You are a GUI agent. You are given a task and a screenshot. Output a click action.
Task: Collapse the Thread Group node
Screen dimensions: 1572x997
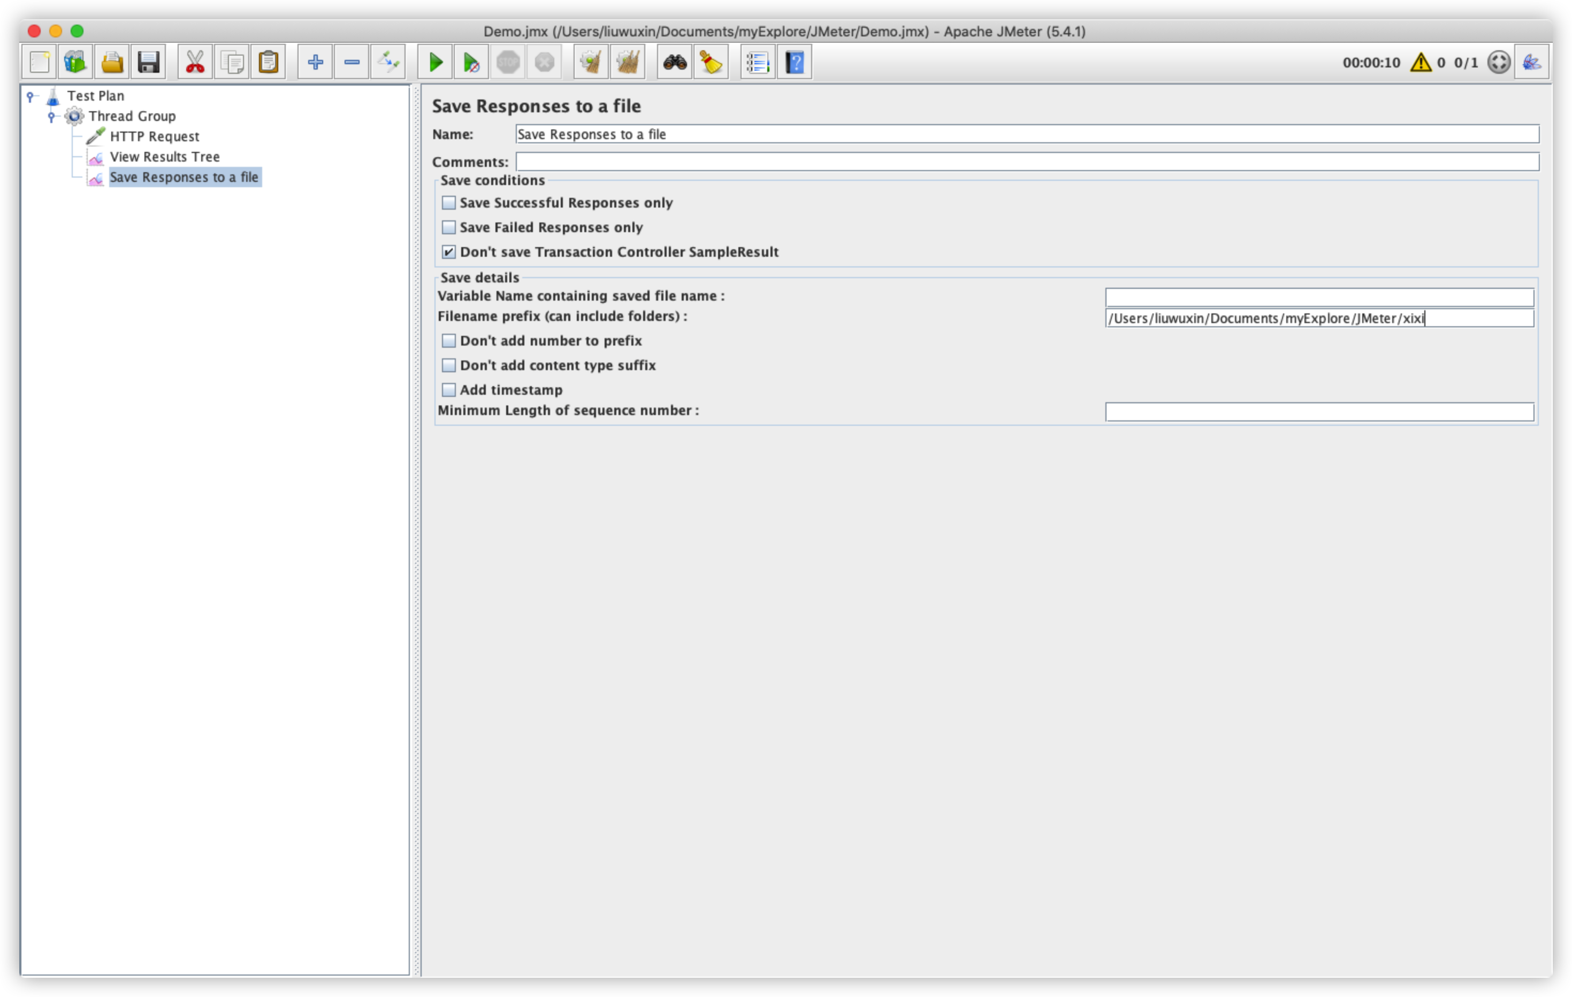point(51,117)
